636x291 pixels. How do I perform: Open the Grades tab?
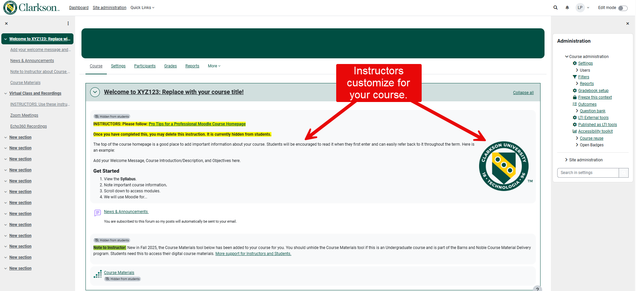click(x=171, y=66)
